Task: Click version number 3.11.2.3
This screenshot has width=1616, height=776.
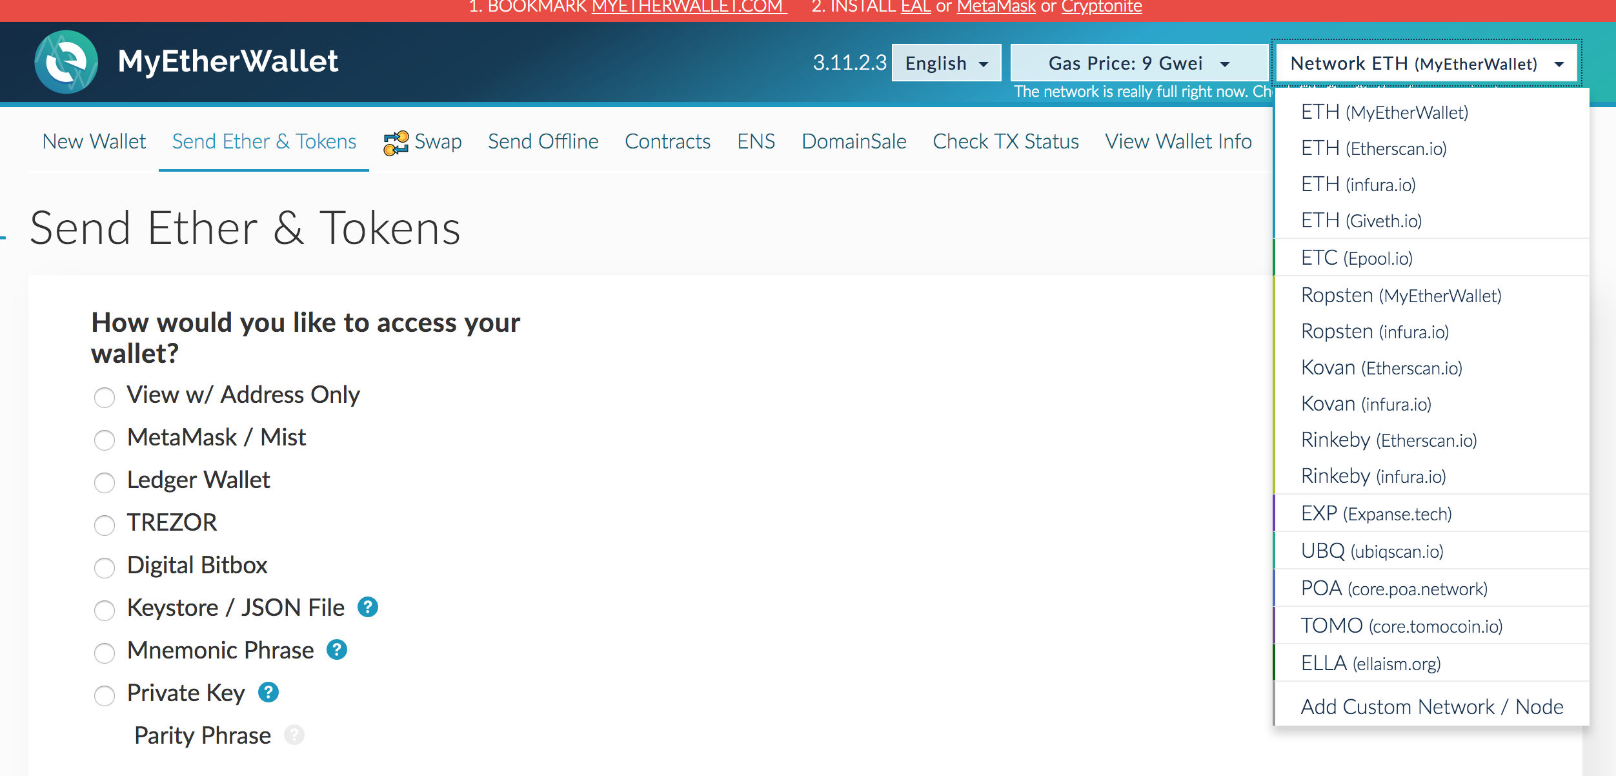Action: 849,63
